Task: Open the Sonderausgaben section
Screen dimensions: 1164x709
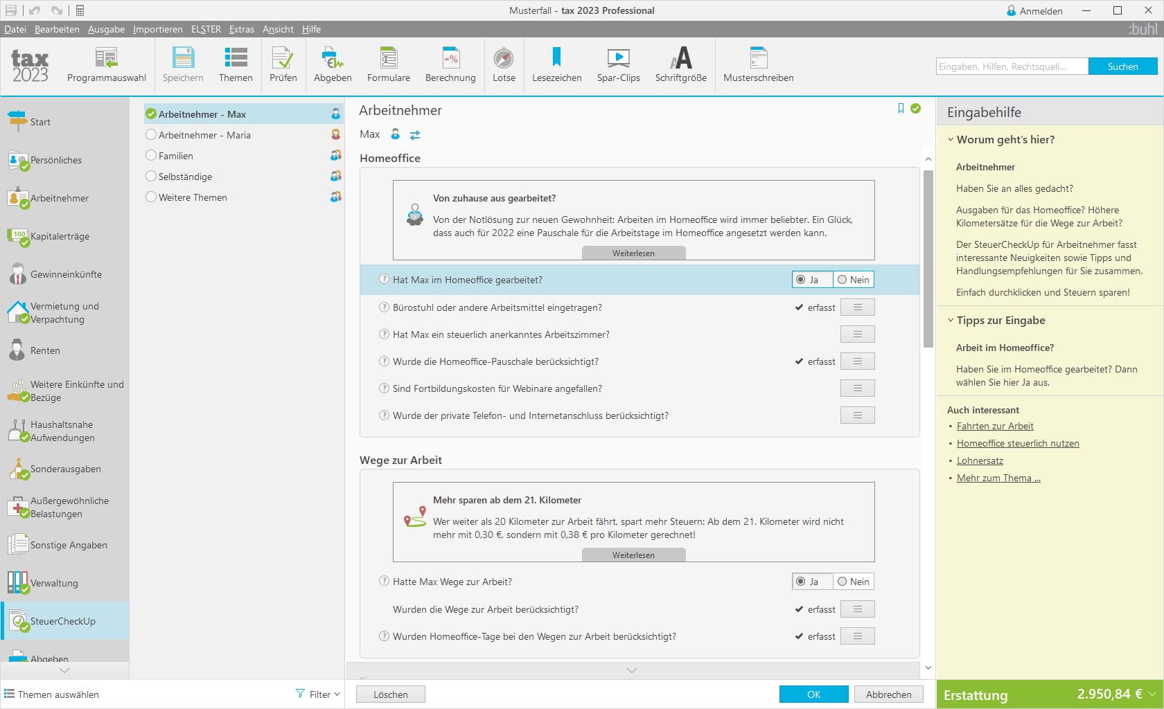Action: pyautogui.click(x=65, y=469)
